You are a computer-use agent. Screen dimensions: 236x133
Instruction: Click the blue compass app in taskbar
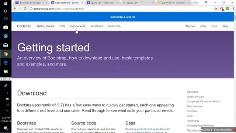(6, 36)
